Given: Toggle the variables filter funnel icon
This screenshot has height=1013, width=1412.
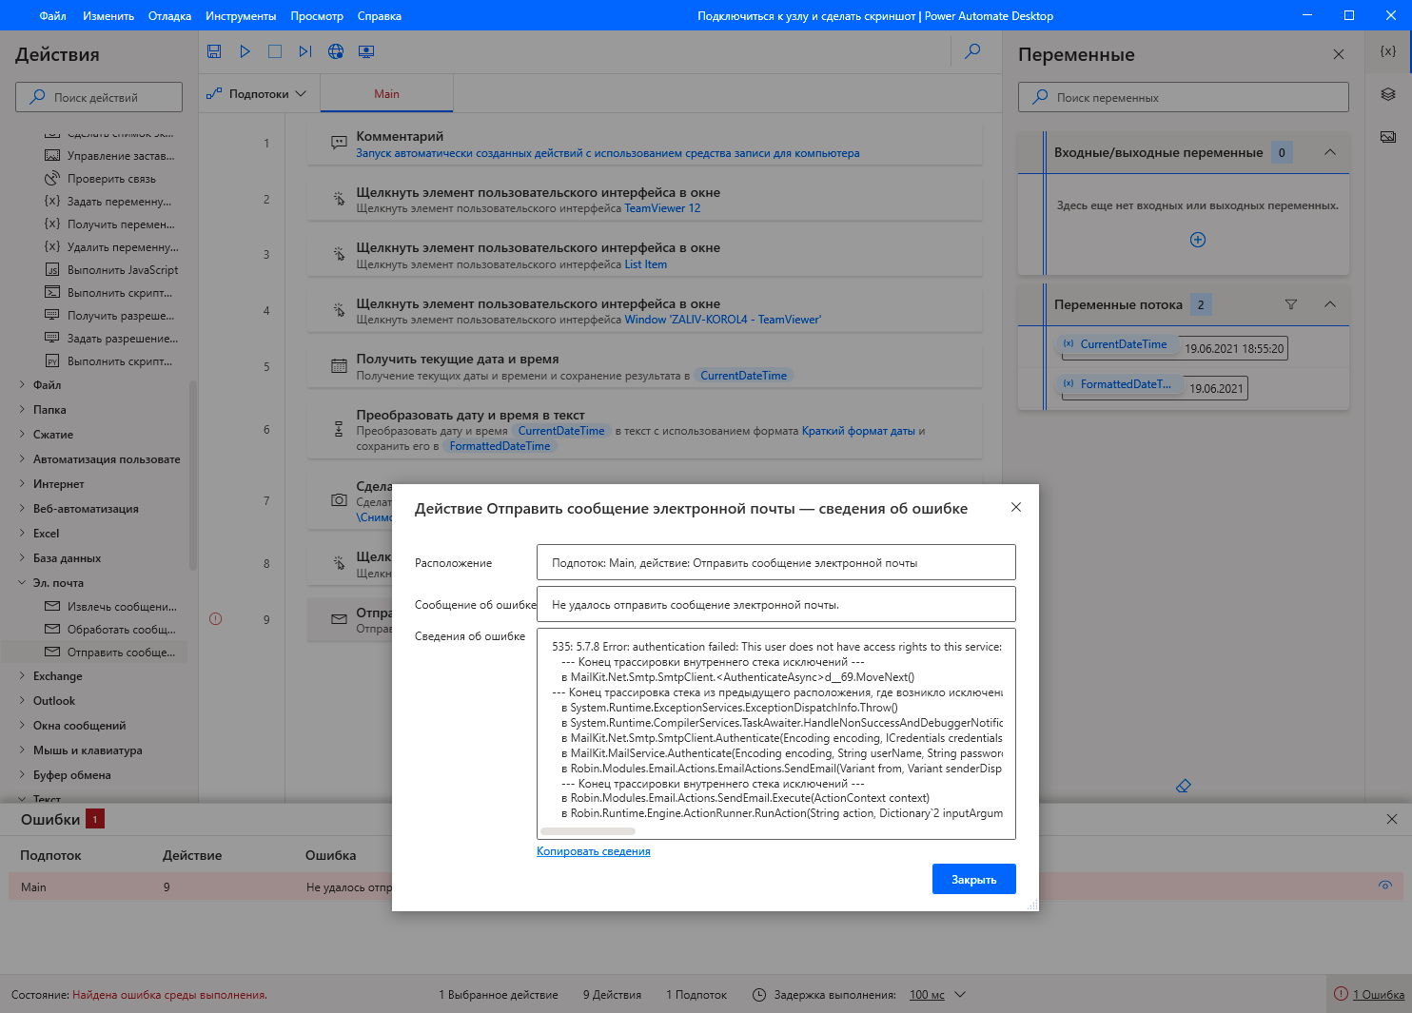Looking at the screenshot, I should (x=1291, y=304).
